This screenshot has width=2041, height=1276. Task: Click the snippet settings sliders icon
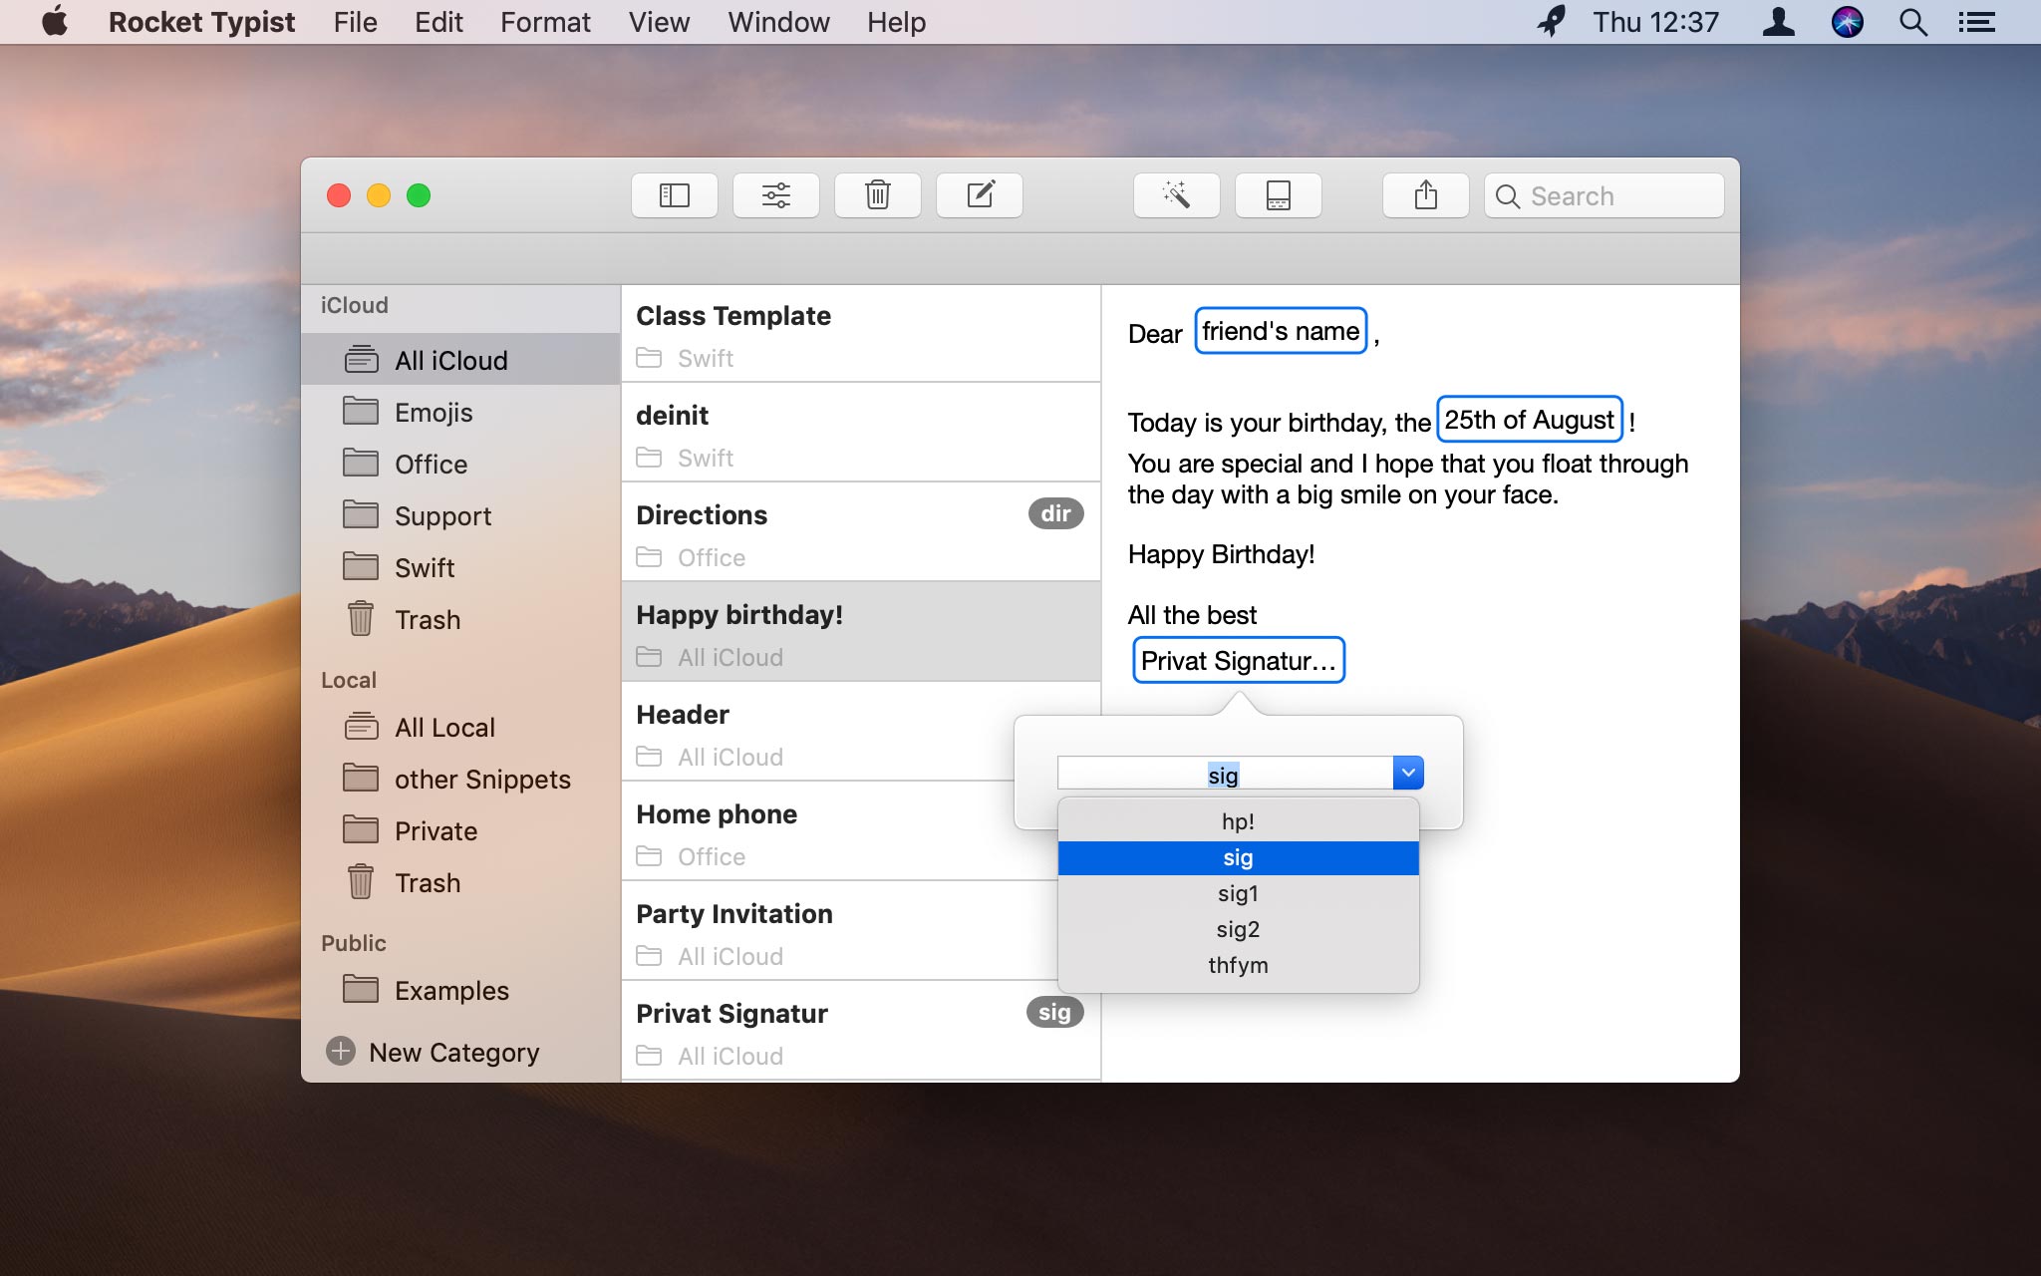coord(776,195)
